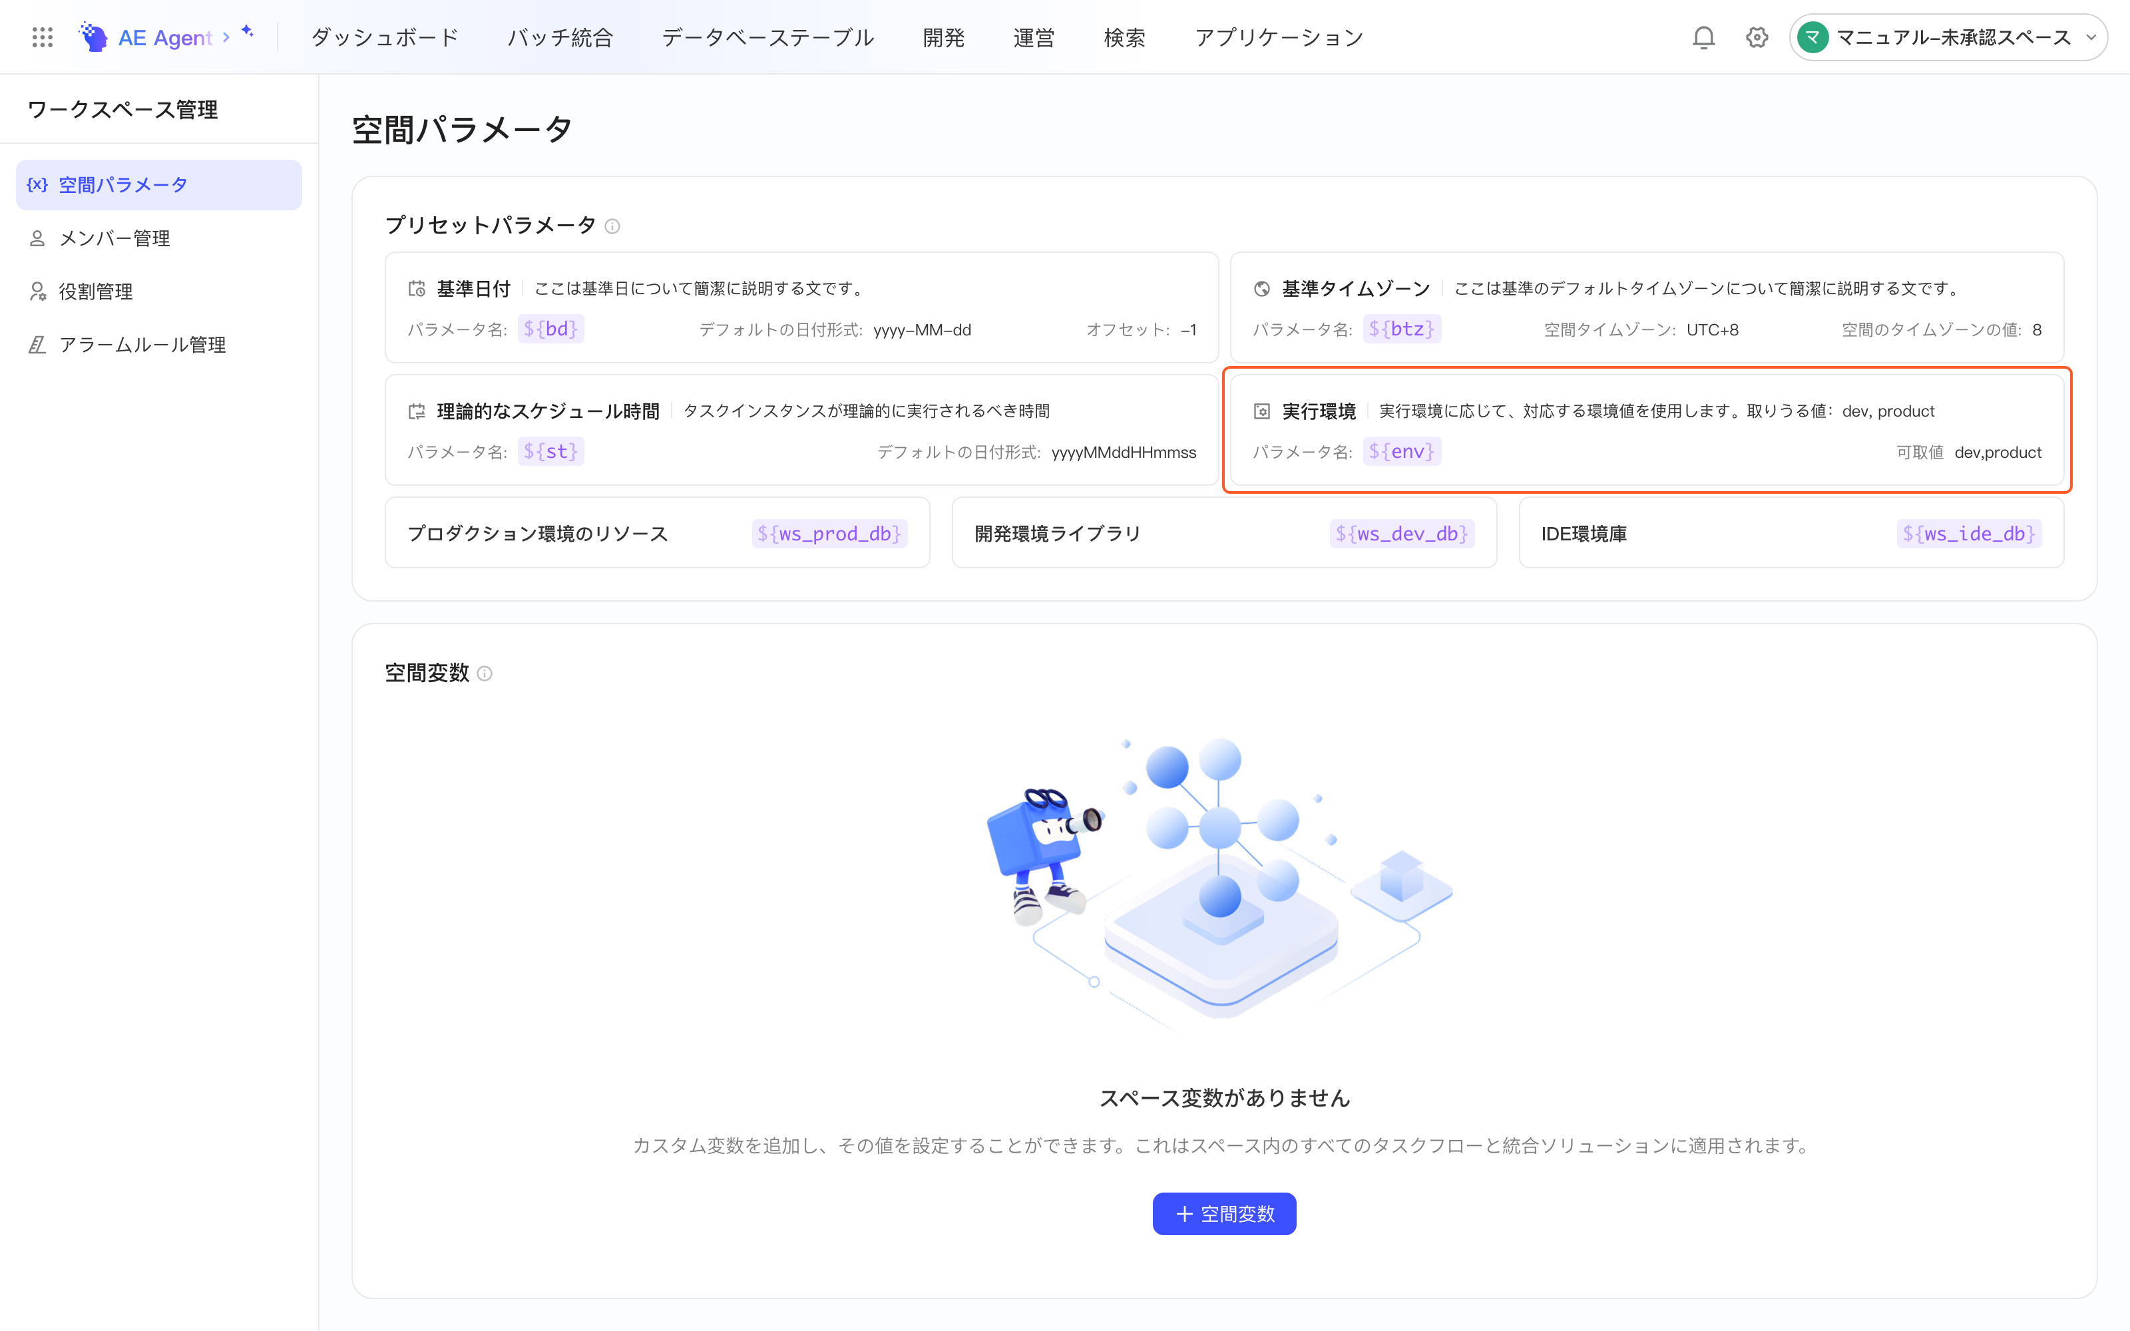
Task: Select 空間パラメータ in the sidebar
Action: [158, 185]
